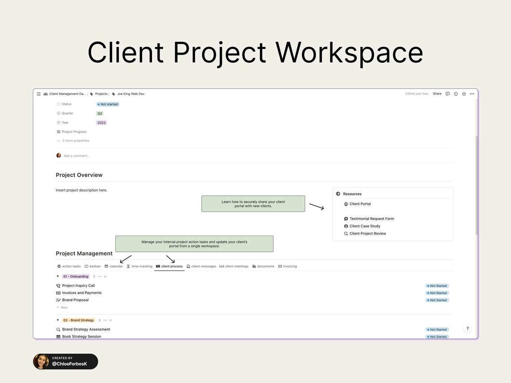Click the magnifier icon beside Brand Strategy Assessment
This screenshot has height=383, width=511.
pos(57,329)
